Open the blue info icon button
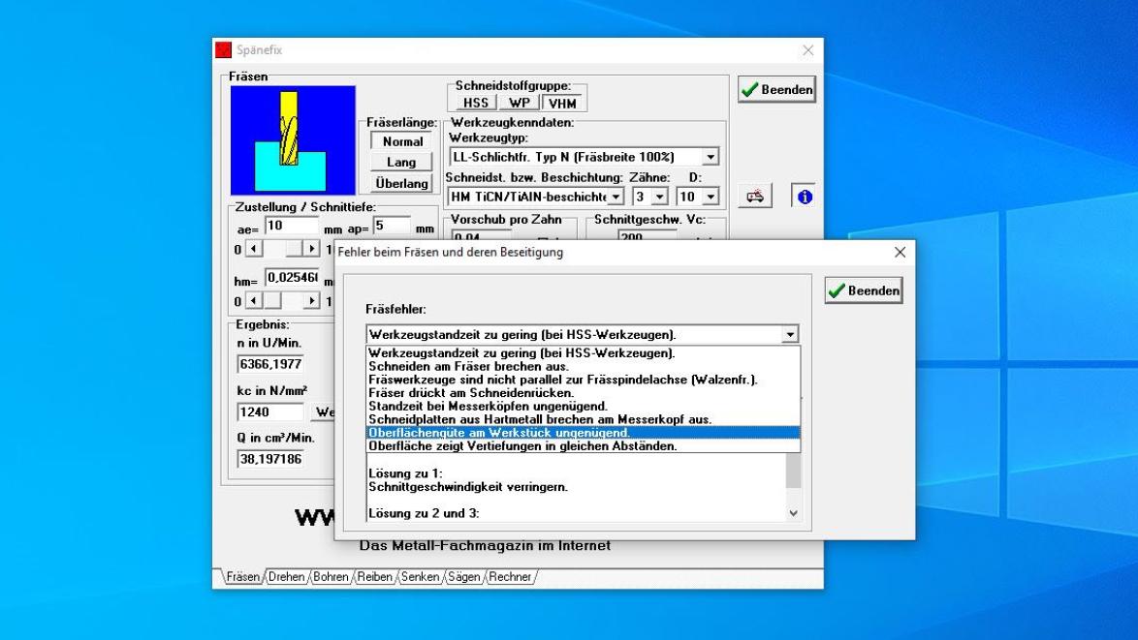This screenshot has height=640, width=1138. (805, 196)
